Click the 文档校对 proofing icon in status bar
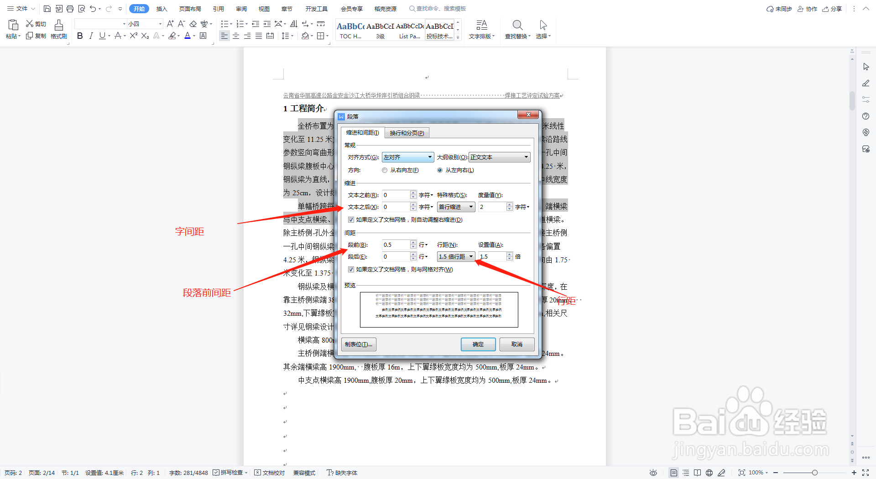Viewport: 876px width, 479px height. pyautogui.click(x=269, y=473)
